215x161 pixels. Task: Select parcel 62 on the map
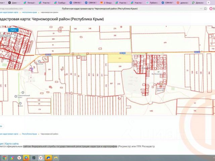195,103
